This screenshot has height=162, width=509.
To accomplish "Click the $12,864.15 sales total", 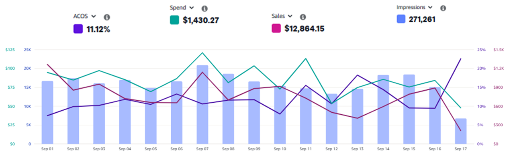I will pos(305,28).
